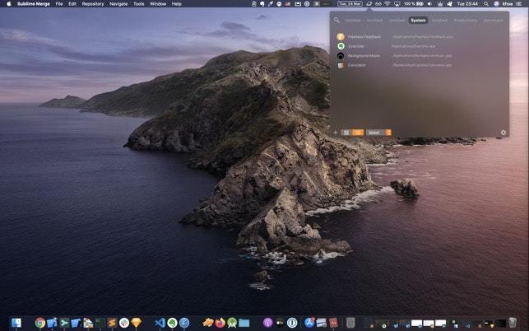Viewport: 529px width, 331px height.
Task: Switch launcher to grid view
Action: 346,133
